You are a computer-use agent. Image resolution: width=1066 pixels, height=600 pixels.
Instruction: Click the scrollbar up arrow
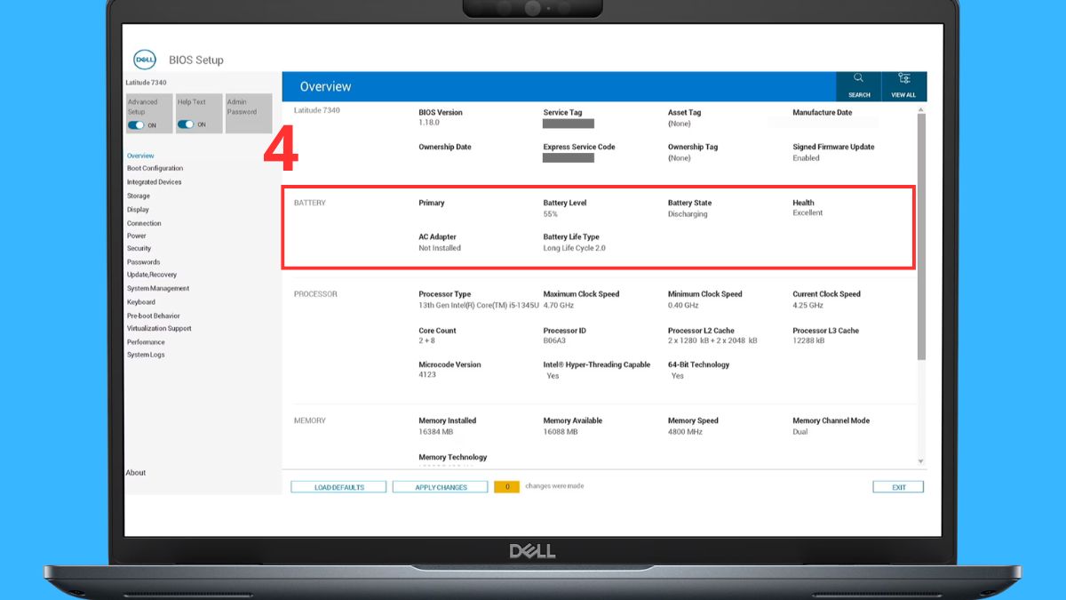921,109
